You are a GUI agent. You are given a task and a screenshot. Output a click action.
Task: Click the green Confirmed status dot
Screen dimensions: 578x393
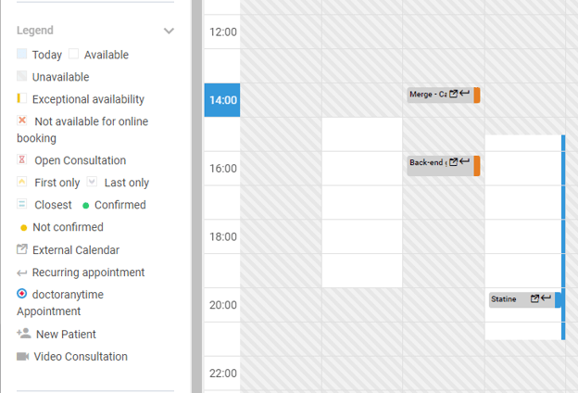(x=86, y=205)
